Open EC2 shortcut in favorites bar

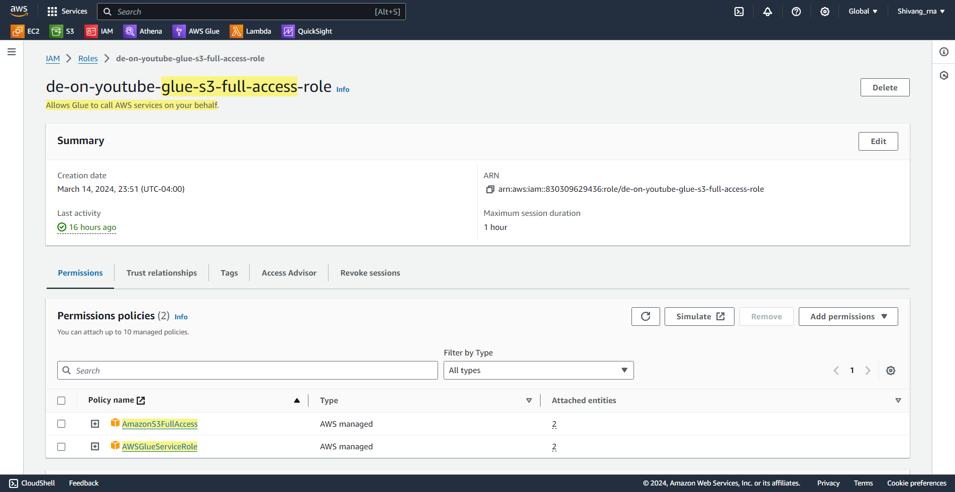[25, 31]
